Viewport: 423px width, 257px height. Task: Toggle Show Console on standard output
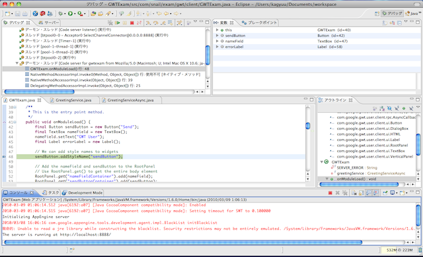369,192
